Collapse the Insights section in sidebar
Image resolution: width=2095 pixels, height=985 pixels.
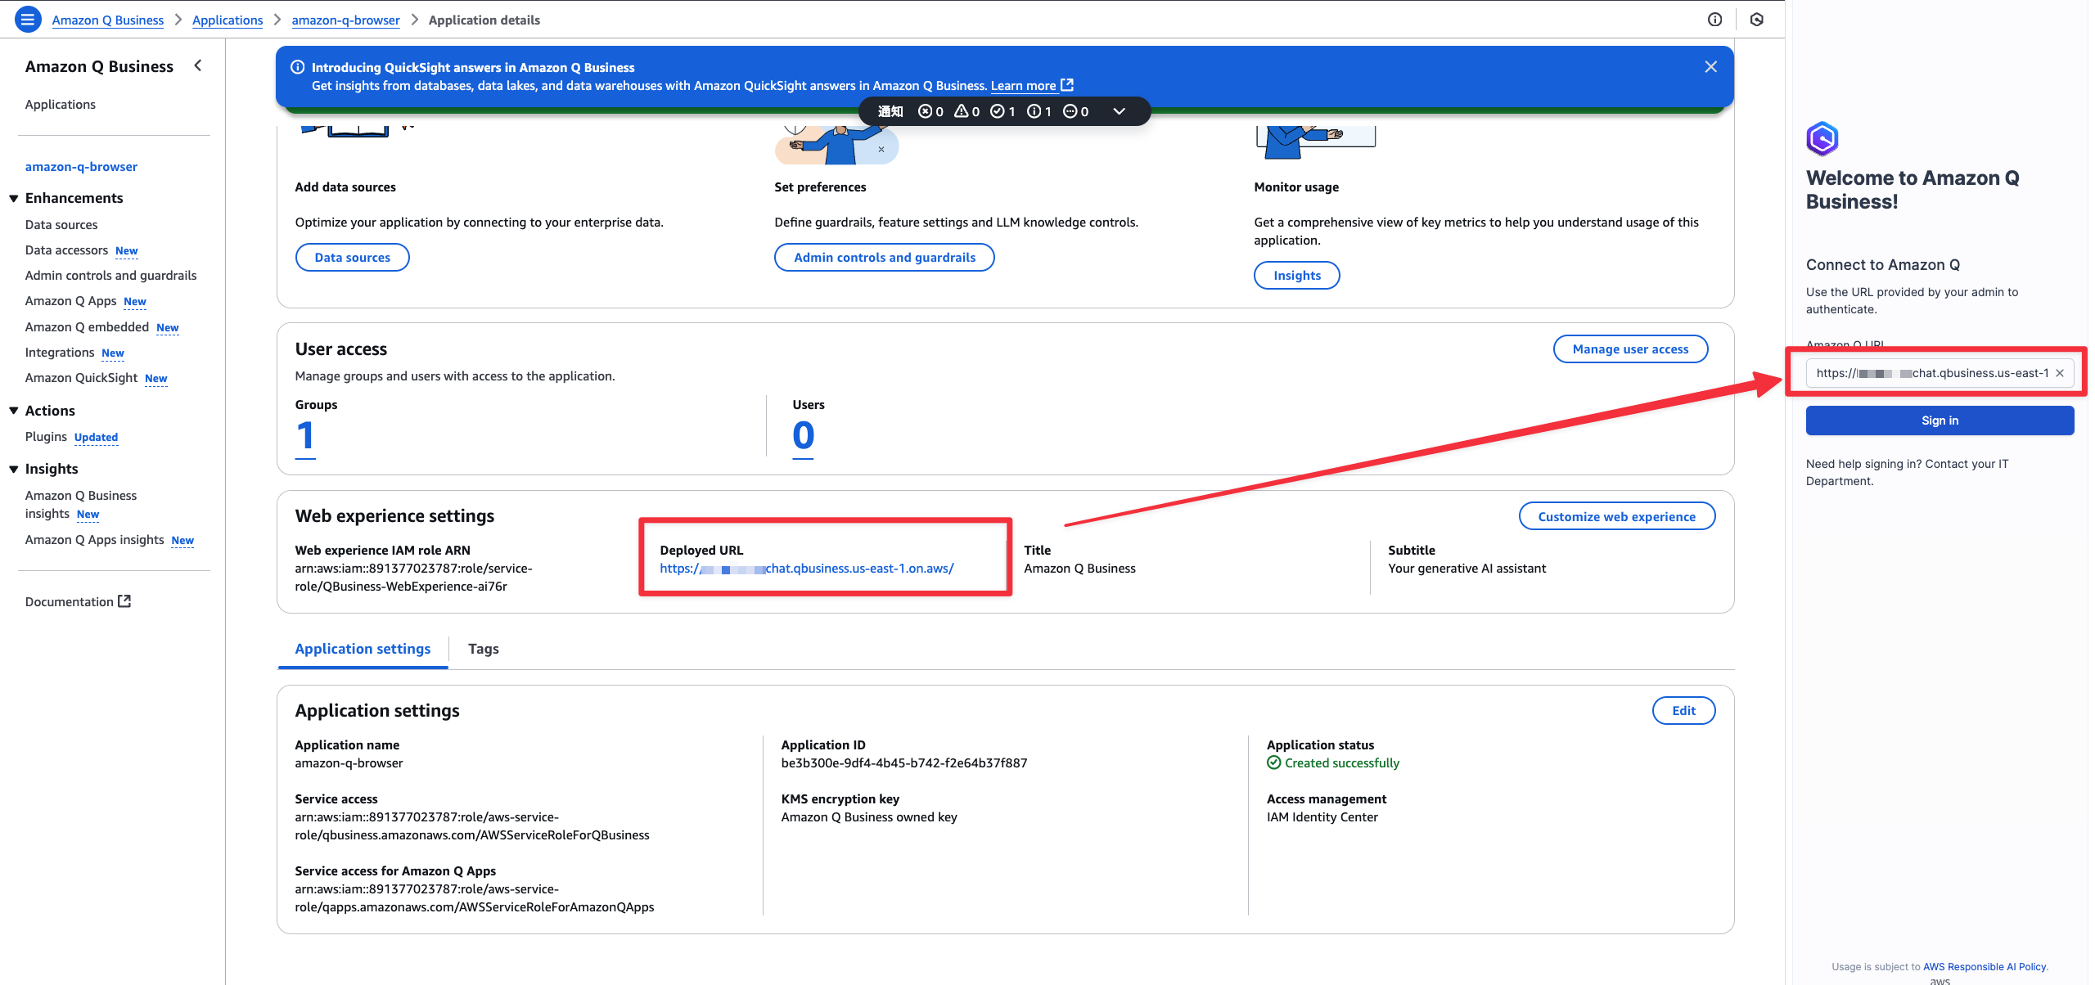tap(14, 469)
